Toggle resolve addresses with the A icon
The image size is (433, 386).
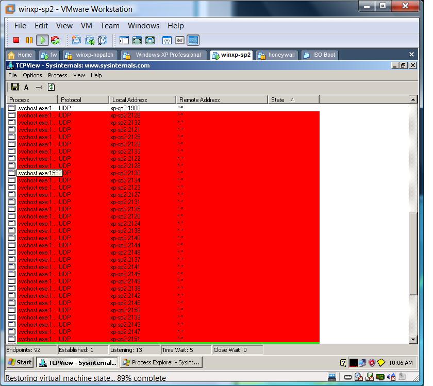tap(26, 87)
